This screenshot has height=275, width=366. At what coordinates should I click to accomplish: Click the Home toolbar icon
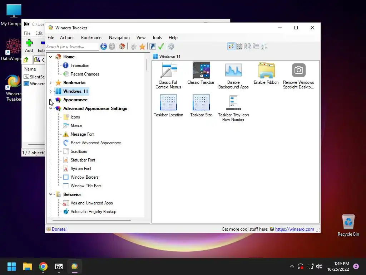point(122,46)
